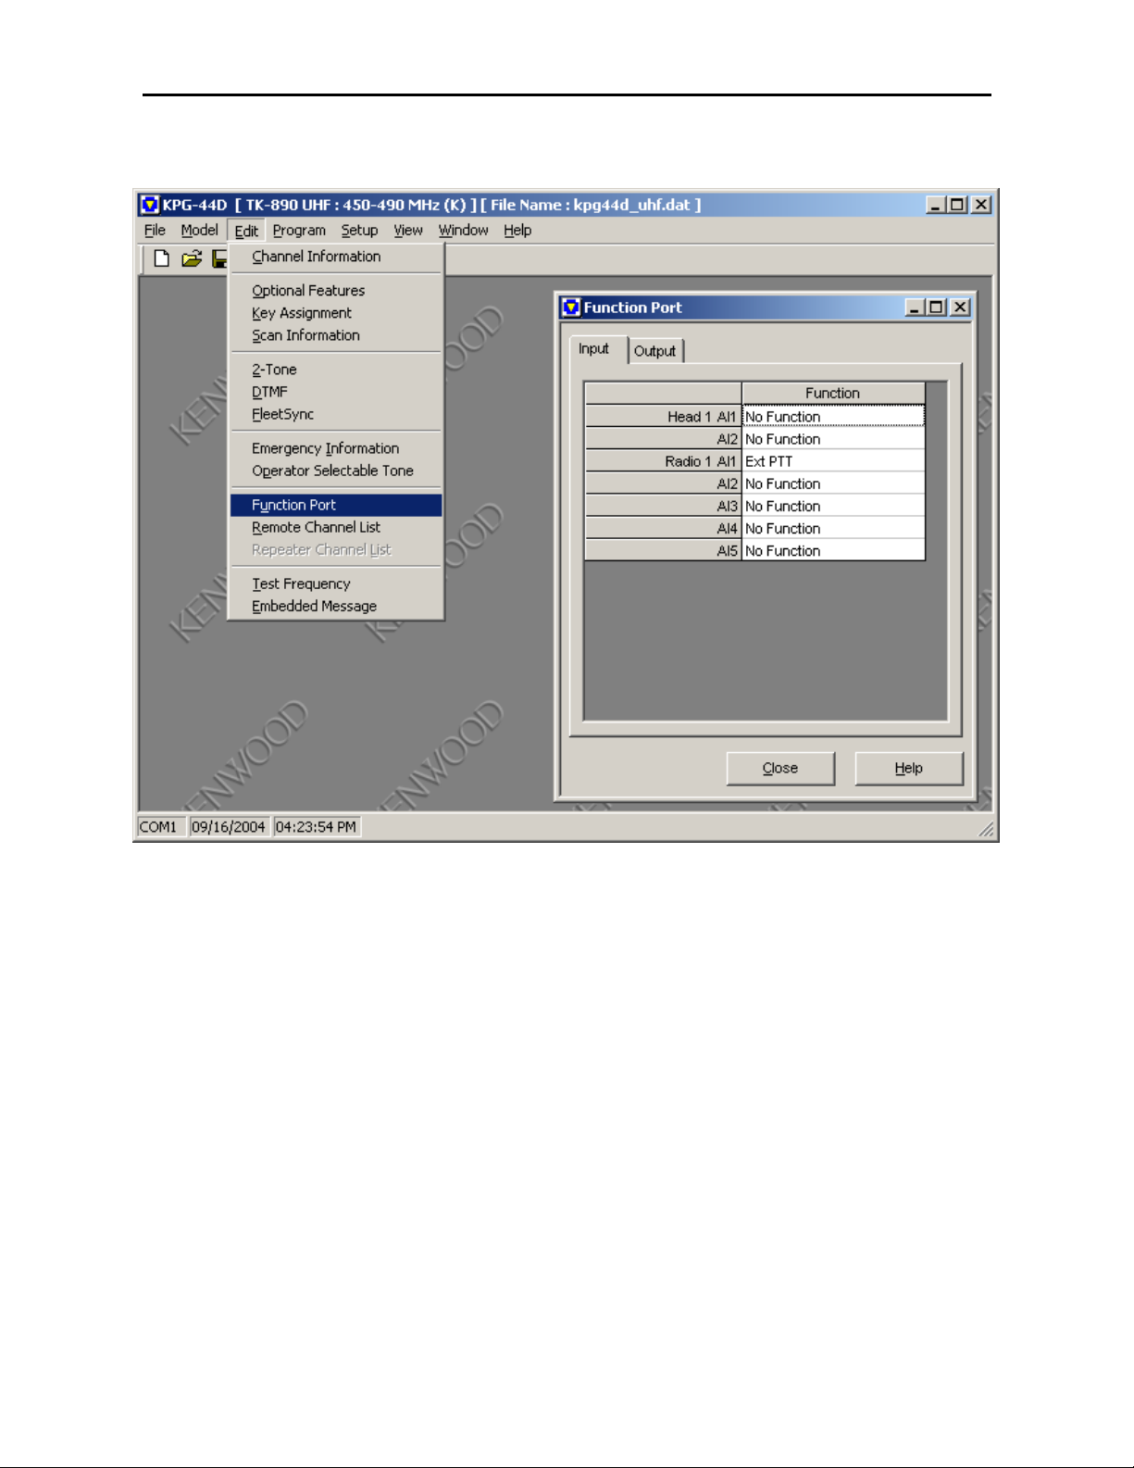This screenshot has width=1134, height=1468.
Task: Click the Open folder toolbar icon
Action: 192,258
